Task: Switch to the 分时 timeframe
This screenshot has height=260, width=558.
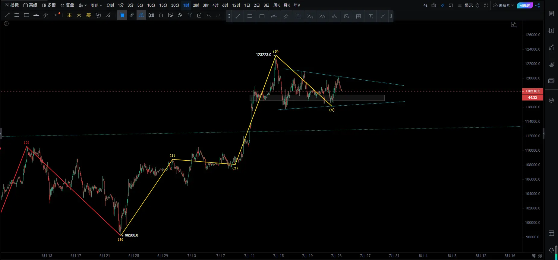Action: pyautogui.click(x=110, y=5)
